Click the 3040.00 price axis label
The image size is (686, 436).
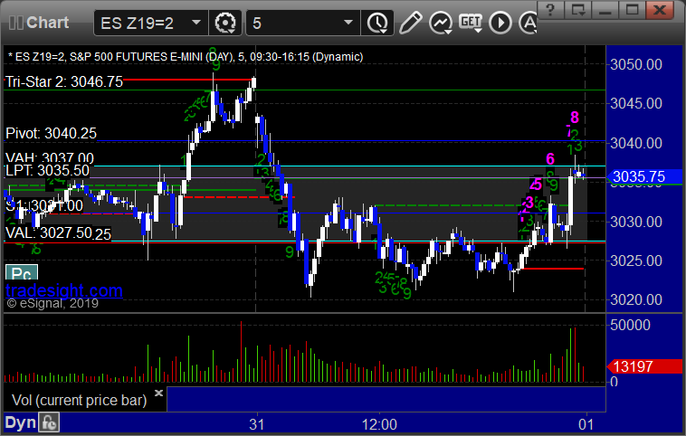(636, 143)
